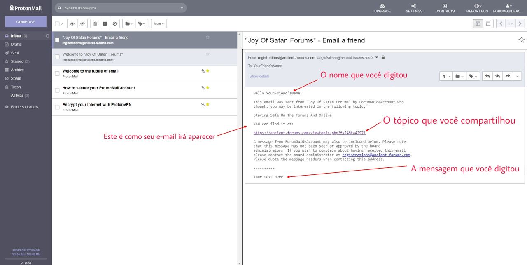Switch to row layout view

pos(488,24)
